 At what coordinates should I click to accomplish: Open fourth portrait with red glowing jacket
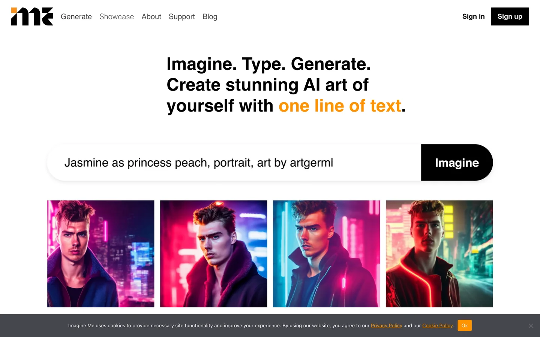[439, 254]
